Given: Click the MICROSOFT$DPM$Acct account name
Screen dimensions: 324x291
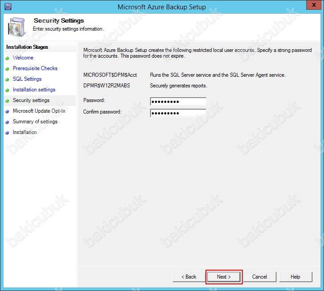Looking at the screenshot, I should pyautogui.click(x=110, y=75).
